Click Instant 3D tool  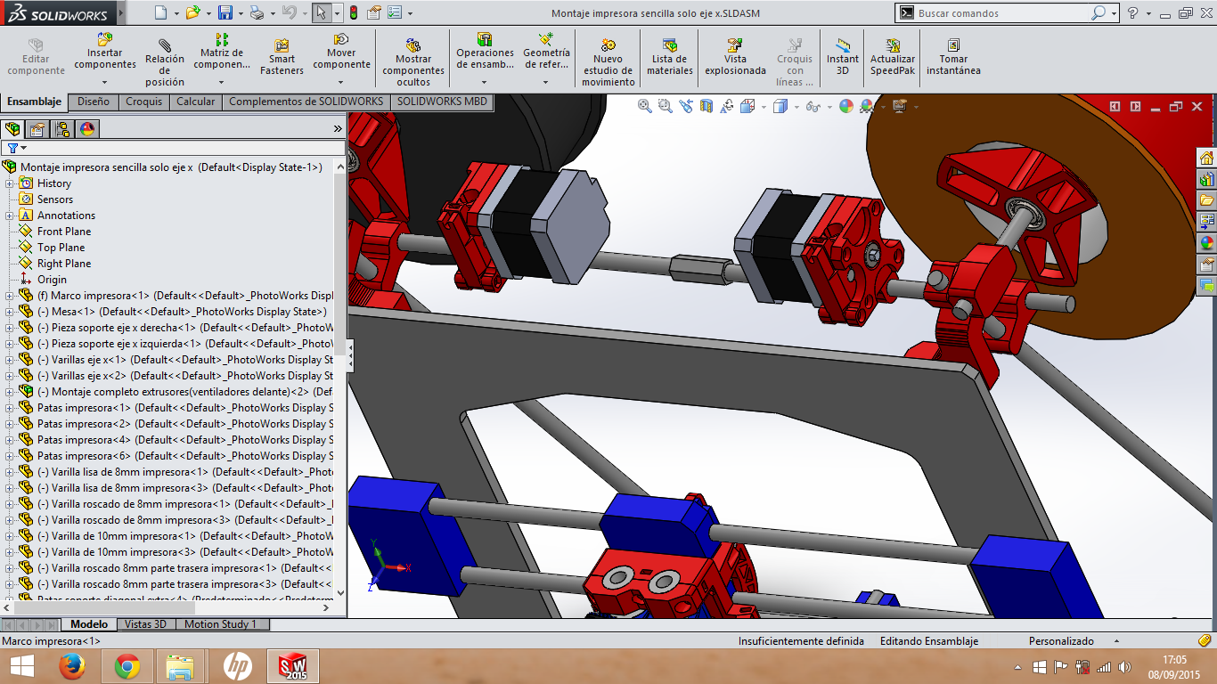tap(843, 58)
